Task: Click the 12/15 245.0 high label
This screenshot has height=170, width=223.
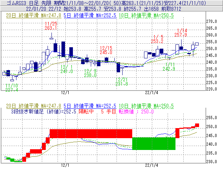Action: (106, 50)
